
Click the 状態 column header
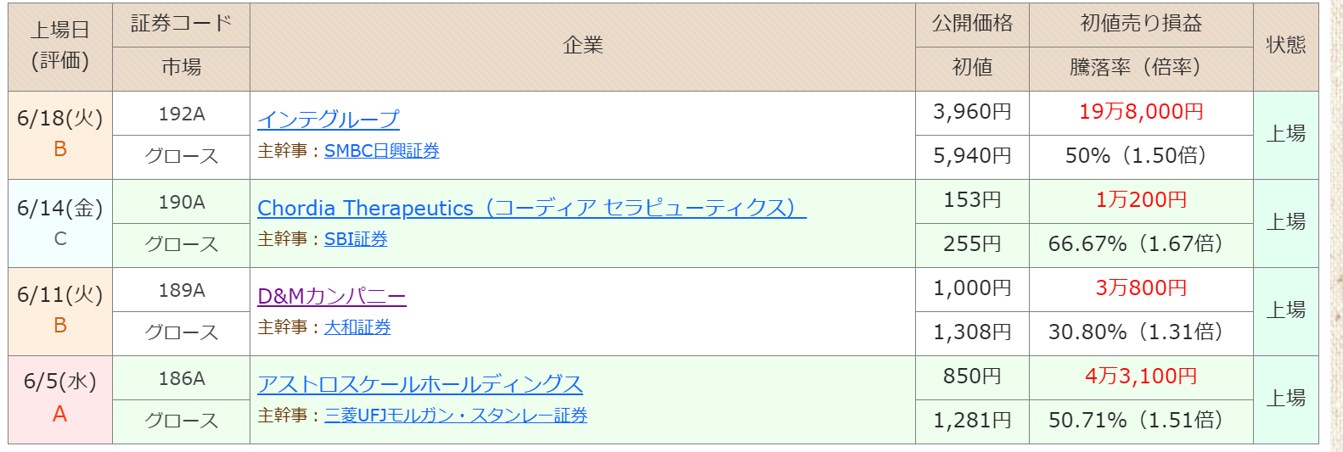1285,47
